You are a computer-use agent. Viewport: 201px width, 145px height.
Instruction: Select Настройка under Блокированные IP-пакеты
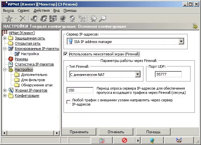[30, 54]
